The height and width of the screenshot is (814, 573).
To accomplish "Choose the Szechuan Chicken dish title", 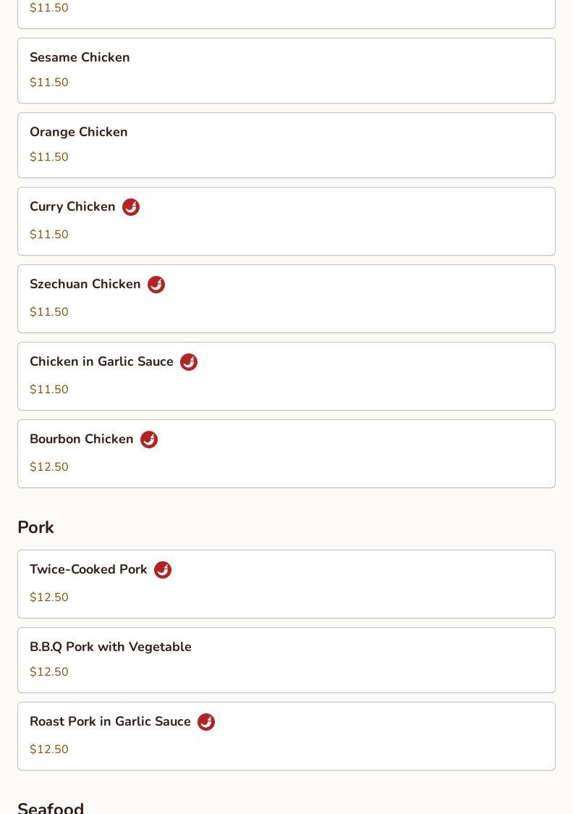I will pos(85,284).
